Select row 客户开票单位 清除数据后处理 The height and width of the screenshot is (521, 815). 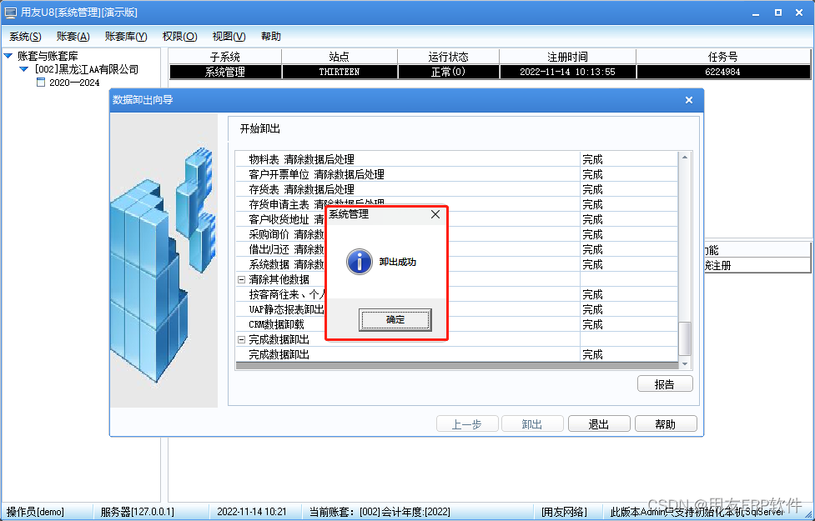click(x=457, y=174)
